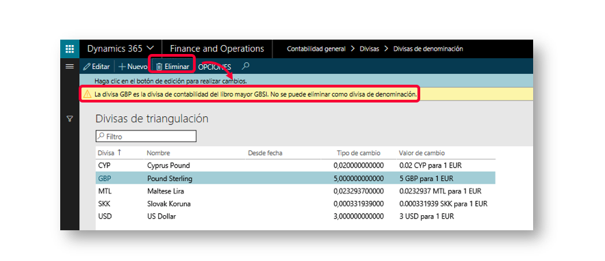Click the yellow warning triangle icon
605x261 pixels.
pos(87,94)
